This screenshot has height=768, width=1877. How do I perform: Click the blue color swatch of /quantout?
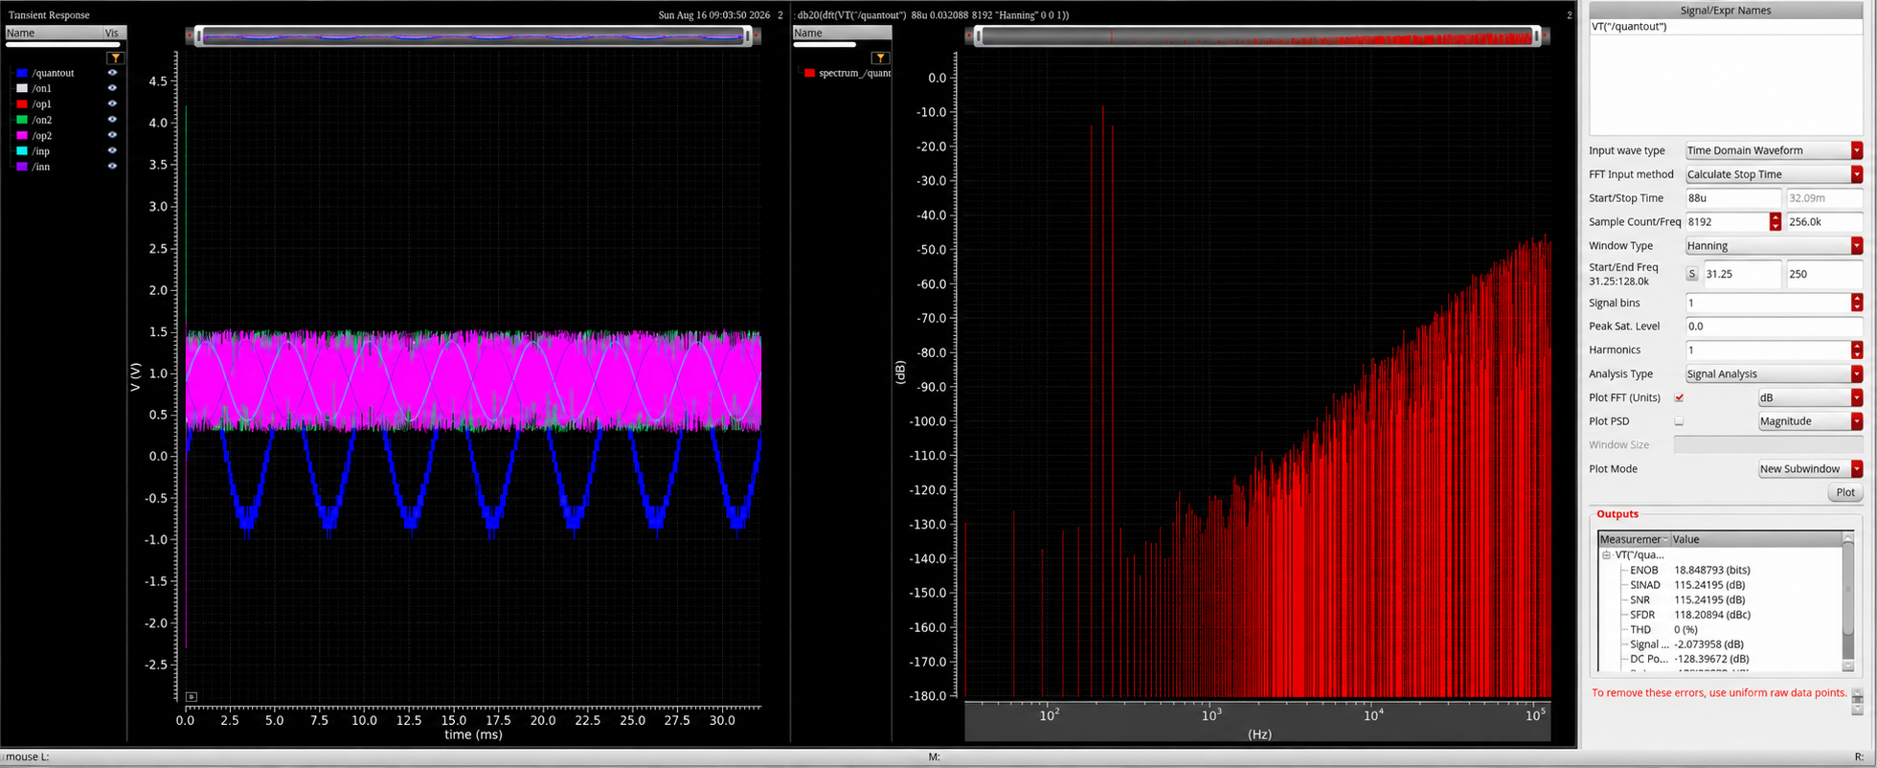click(x=22, y=73)
